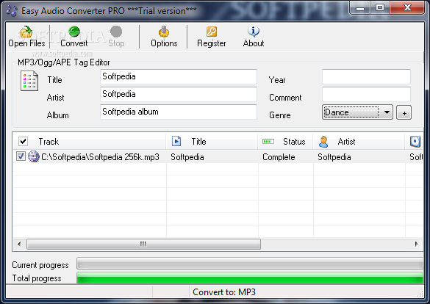Screen dimensions: 430x304
Task: Sort by the Status column header
Action: click(285, 141)
